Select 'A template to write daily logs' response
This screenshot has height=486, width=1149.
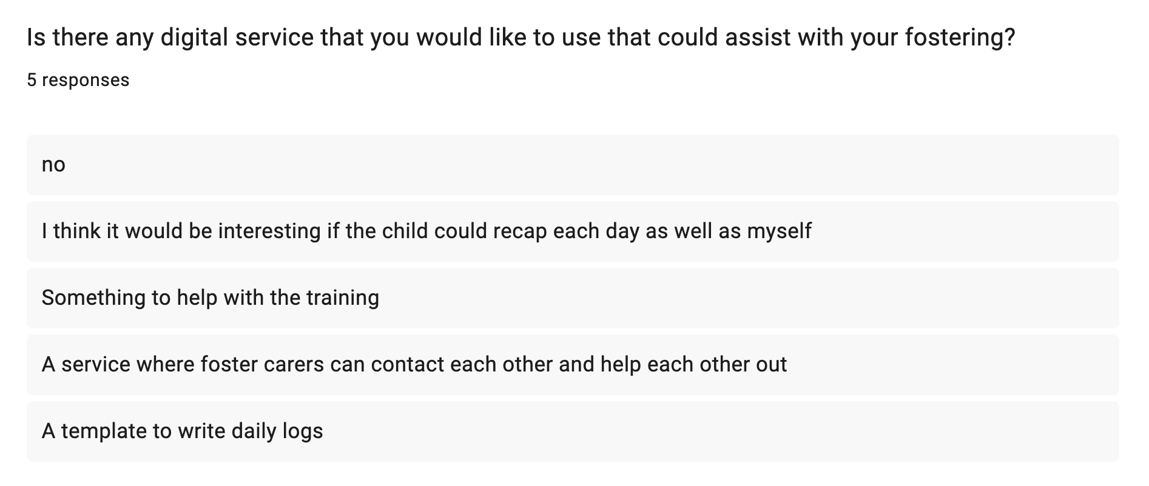point(573,431)
